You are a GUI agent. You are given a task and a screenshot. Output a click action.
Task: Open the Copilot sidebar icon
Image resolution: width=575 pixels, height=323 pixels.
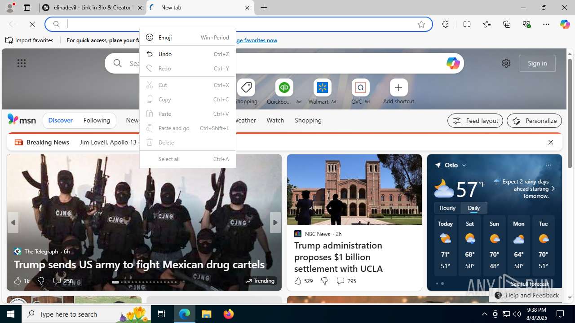(x=565, y=24)
